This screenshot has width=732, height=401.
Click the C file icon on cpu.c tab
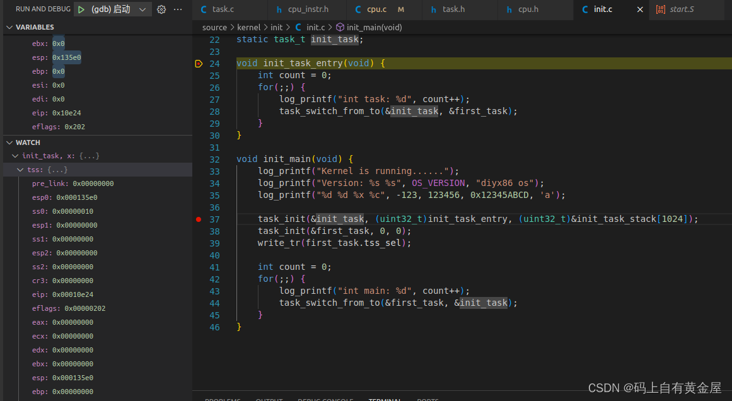358,9
